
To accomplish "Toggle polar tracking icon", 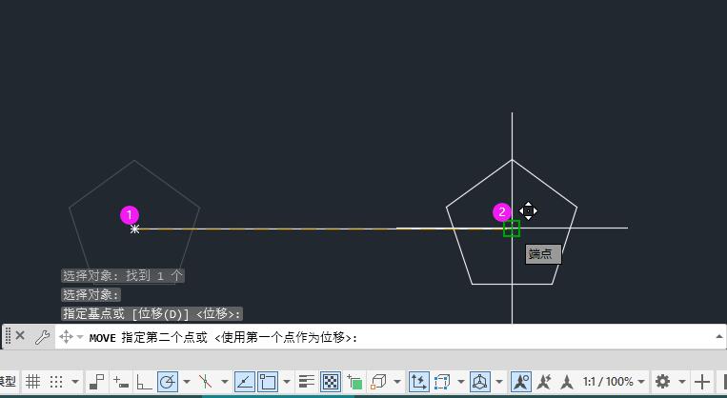I will [168, 382].
